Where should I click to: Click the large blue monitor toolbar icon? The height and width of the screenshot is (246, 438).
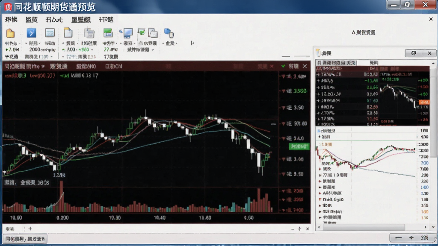128,33
